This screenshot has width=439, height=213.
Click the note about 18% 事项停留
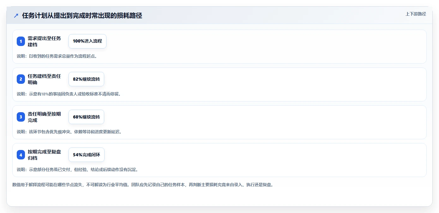pos(69,94)
